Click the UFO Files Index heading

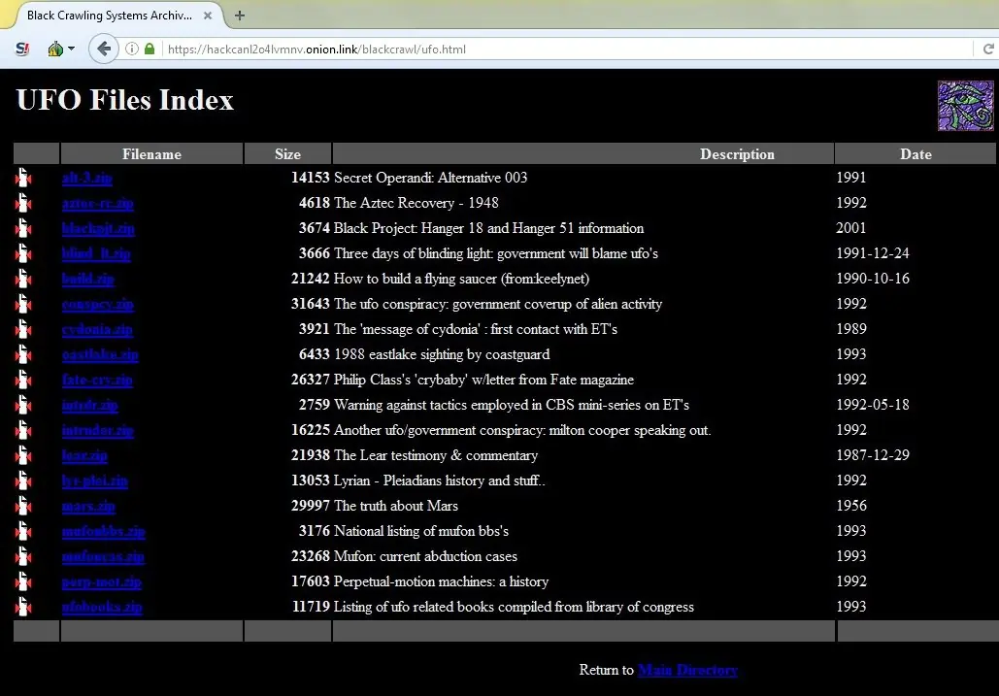tap(125, 100)
